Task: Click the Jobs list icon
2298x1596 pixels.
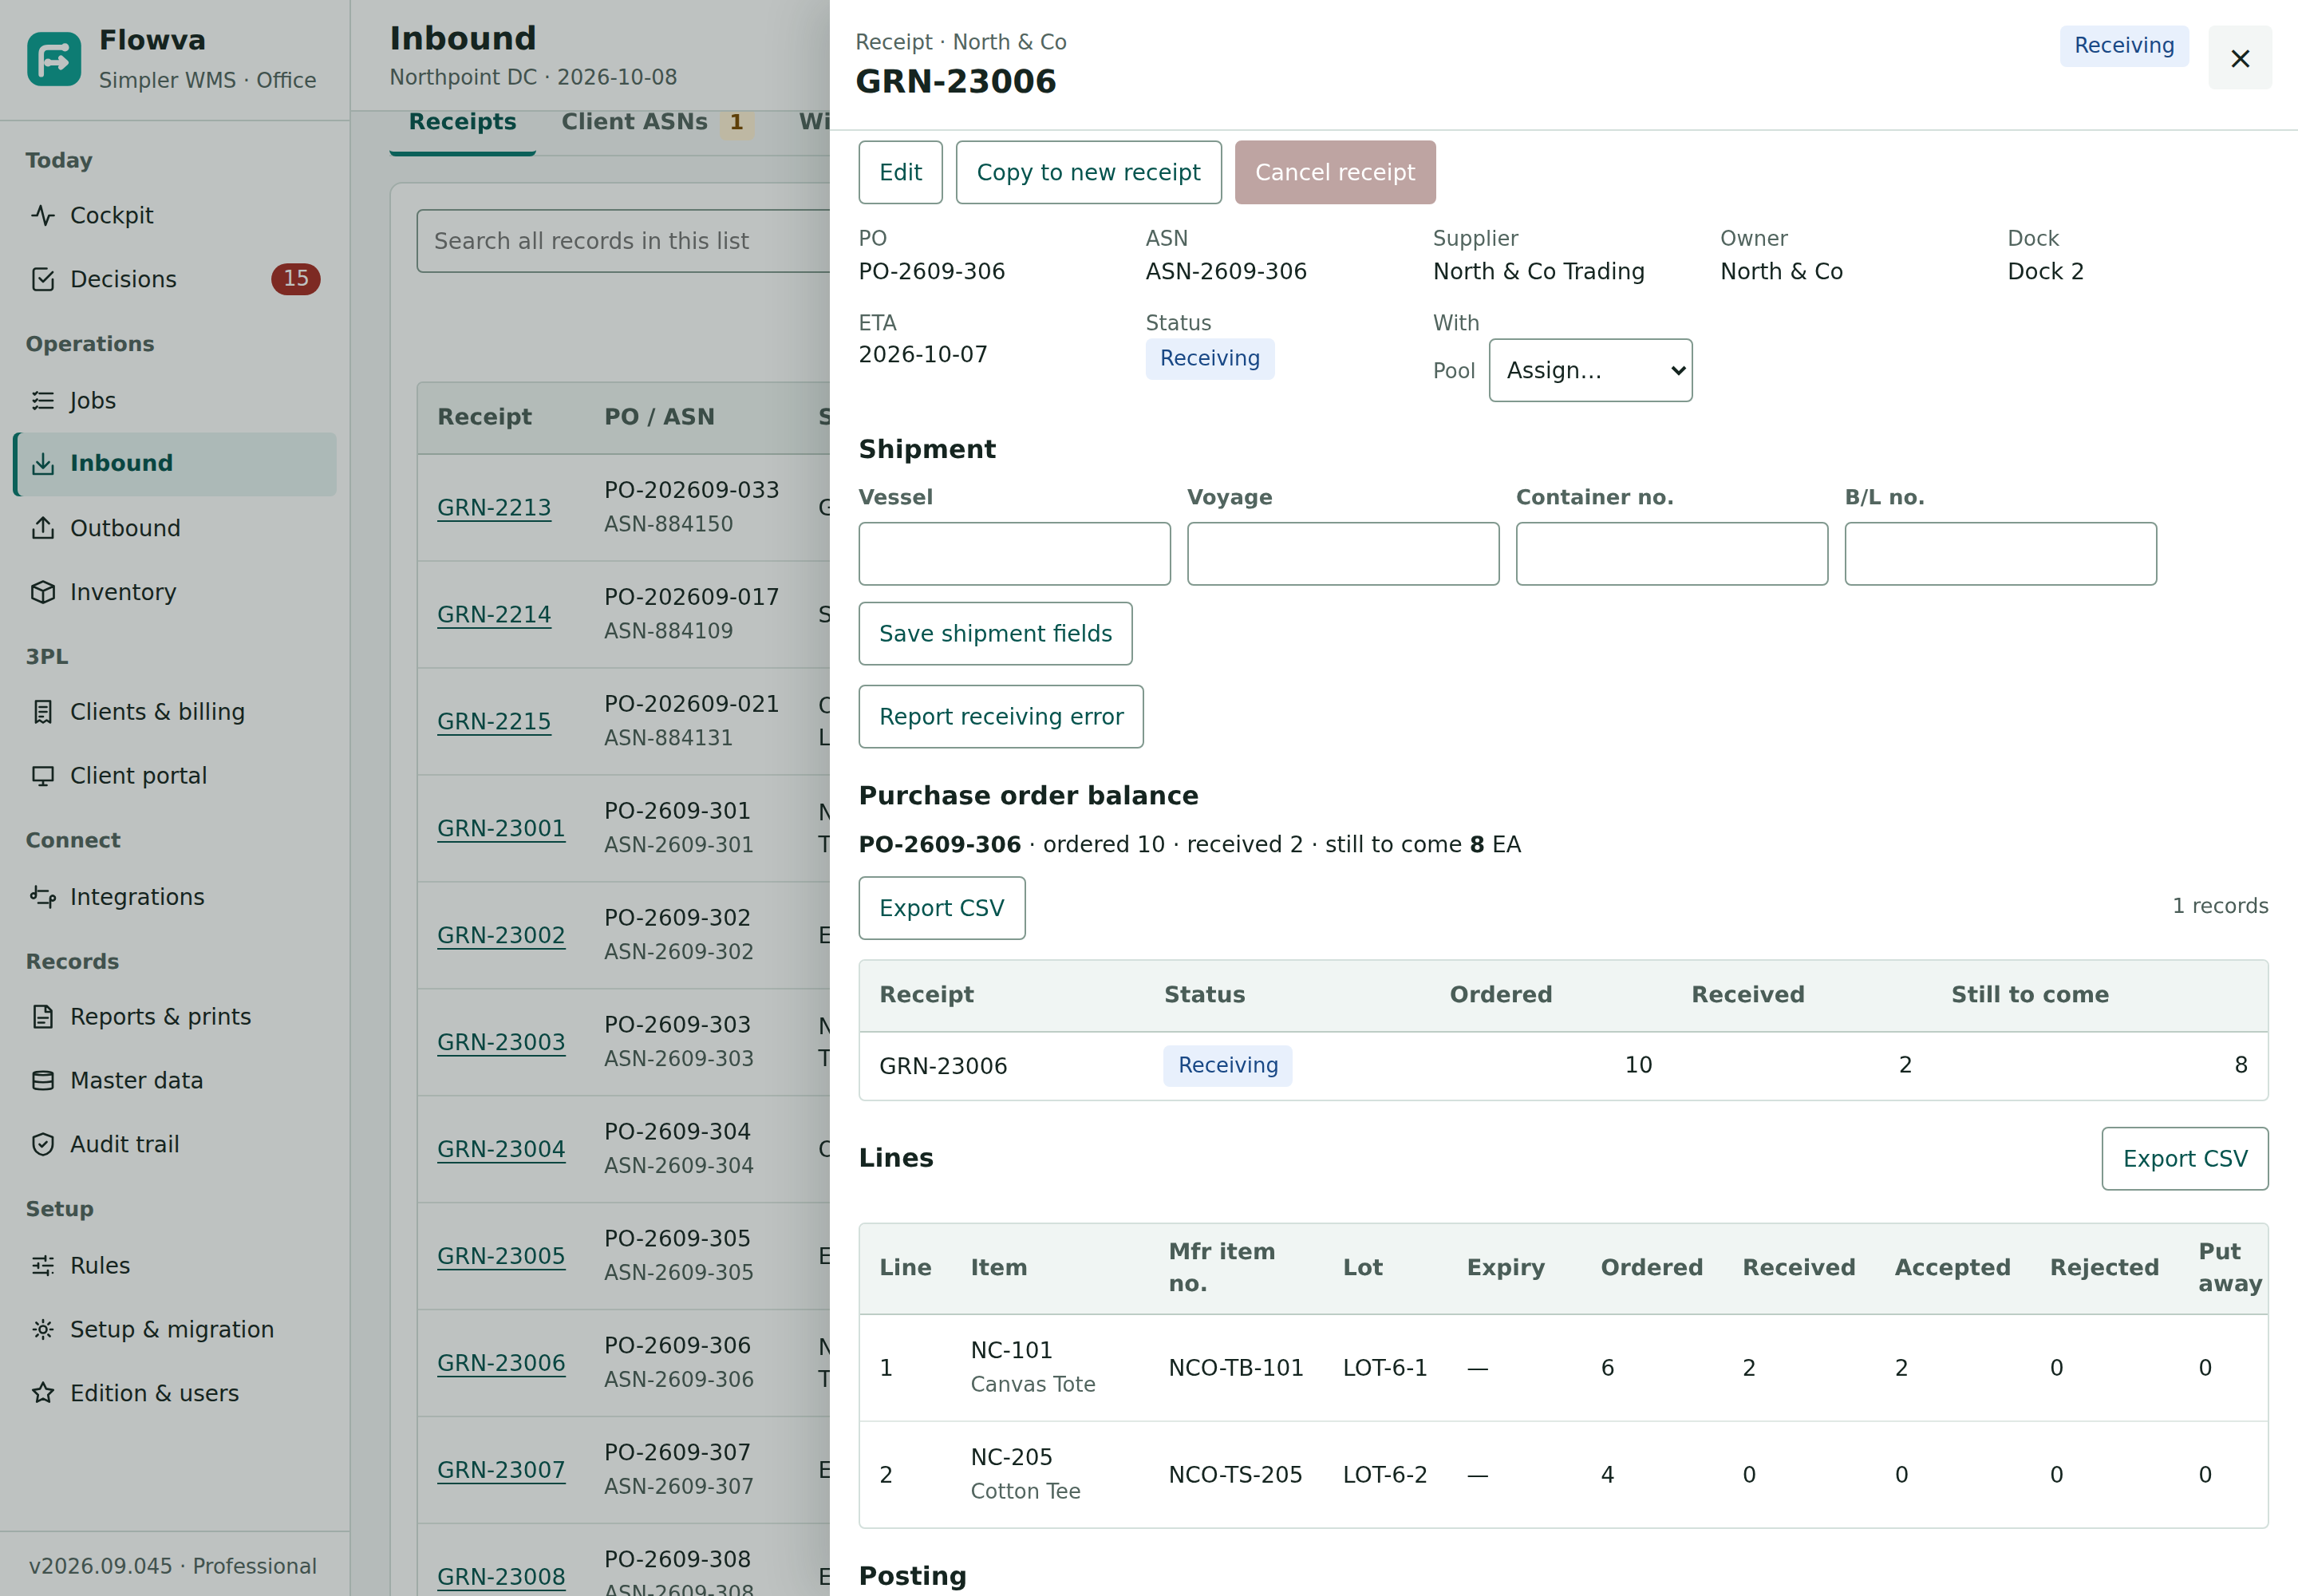Action: [43, 400]
